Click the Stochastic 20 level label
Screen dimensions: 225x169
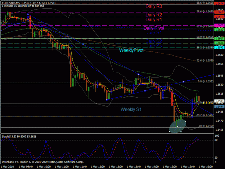(x=216, y=158)
